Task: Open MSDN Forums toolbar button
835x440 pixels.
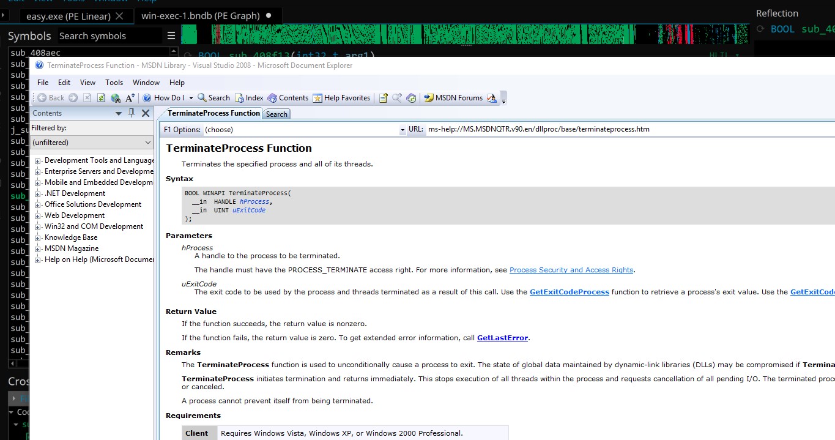Action: (453, 98)
